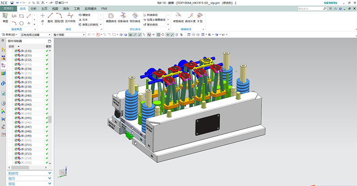The width and height of the screenshot is (357, 186).
Task: Toggle the 体 (250) checkbox
Action: (x=16, y=140)
